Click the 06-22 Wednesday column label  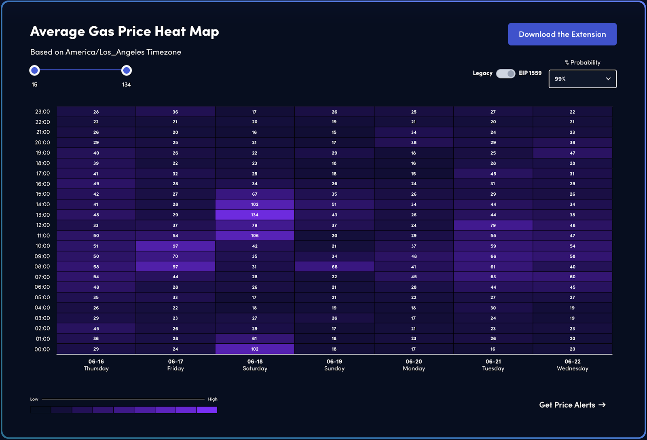pyautogui.click(x=572, y=365)
